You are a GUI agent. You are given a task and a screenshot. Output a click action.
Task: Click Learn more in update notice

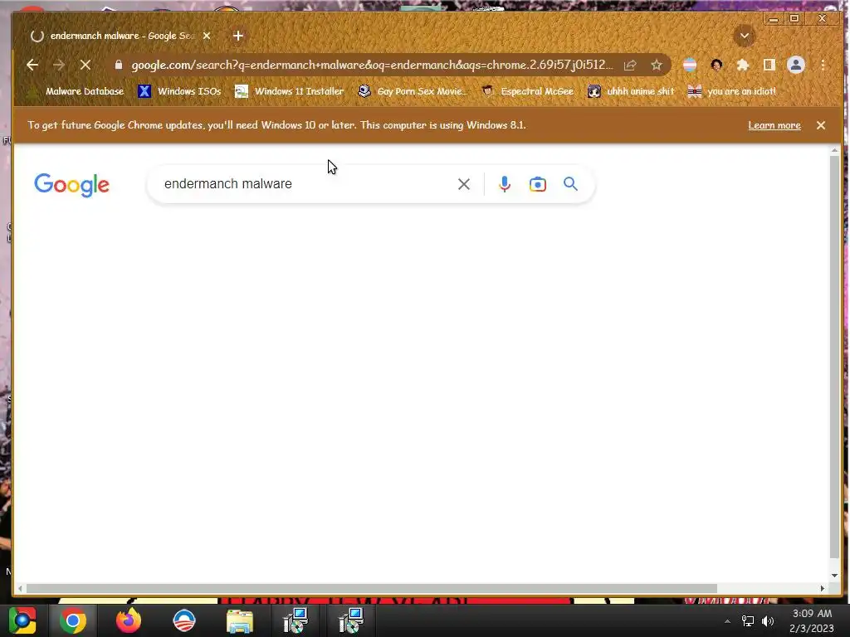774,125
